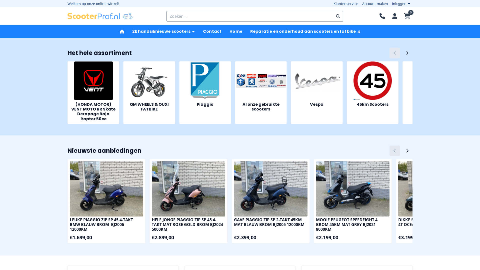Click the search magnifier icon

[338, 16]
